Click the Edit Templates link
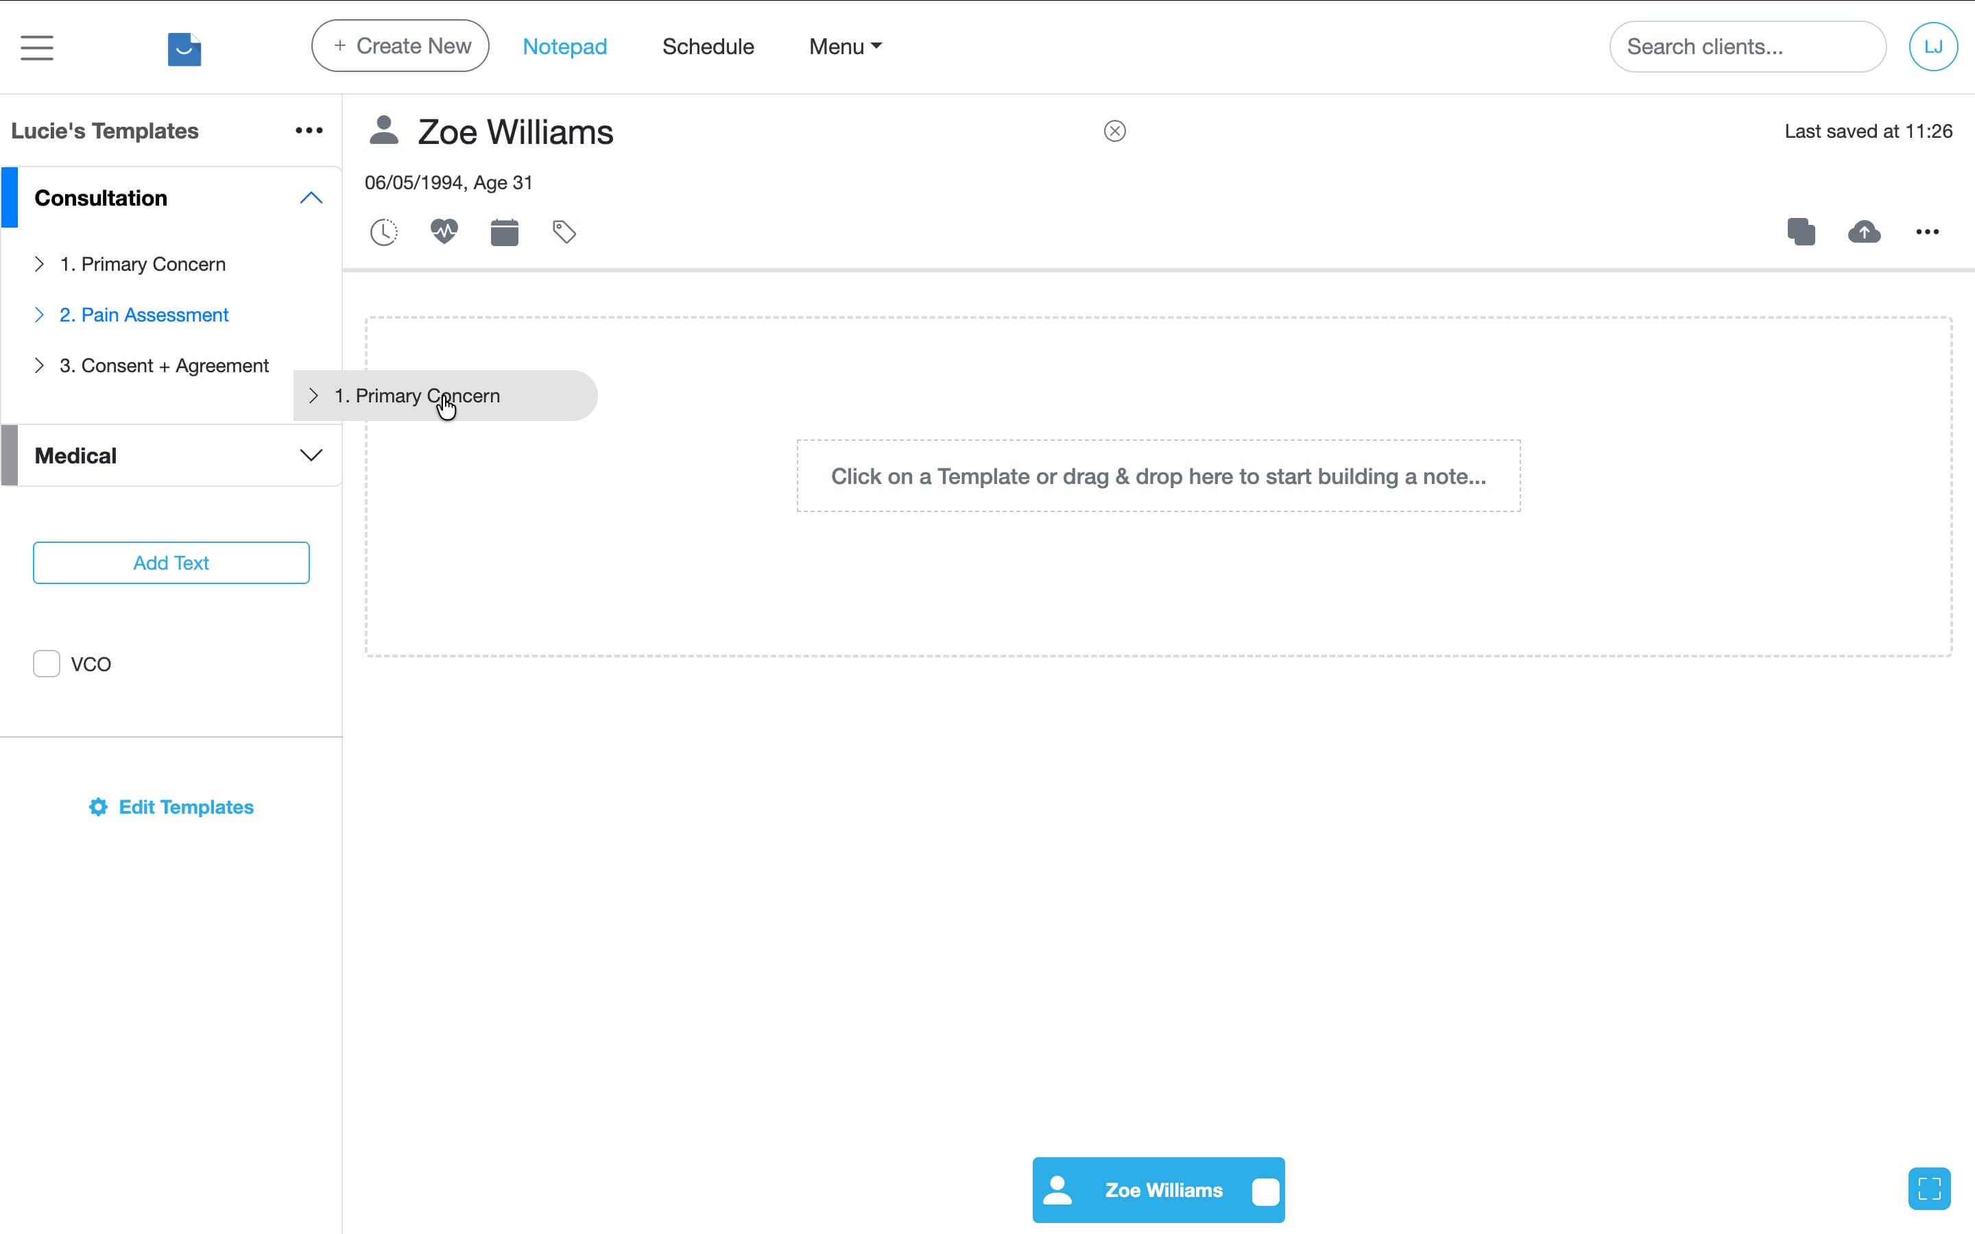This screenshot has width=1975, height=1234. 171,806
